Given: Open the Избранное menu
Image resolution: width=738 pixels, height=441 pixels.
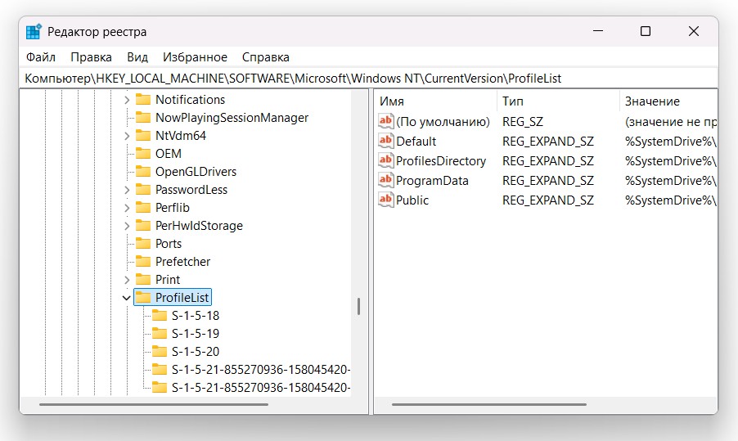Looking at the screenshot, I should 195,57.
